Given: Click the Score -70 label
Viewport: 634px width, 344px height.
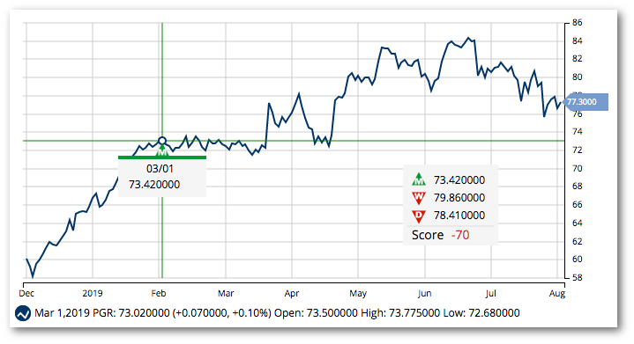Looking at the screenshot, I should [440, 235].
